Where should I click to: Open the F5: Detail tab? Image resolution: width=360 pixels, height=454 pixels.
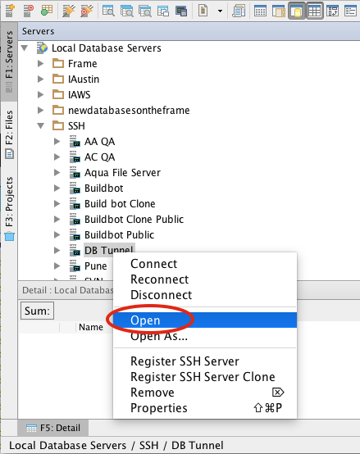coord(53,428)
